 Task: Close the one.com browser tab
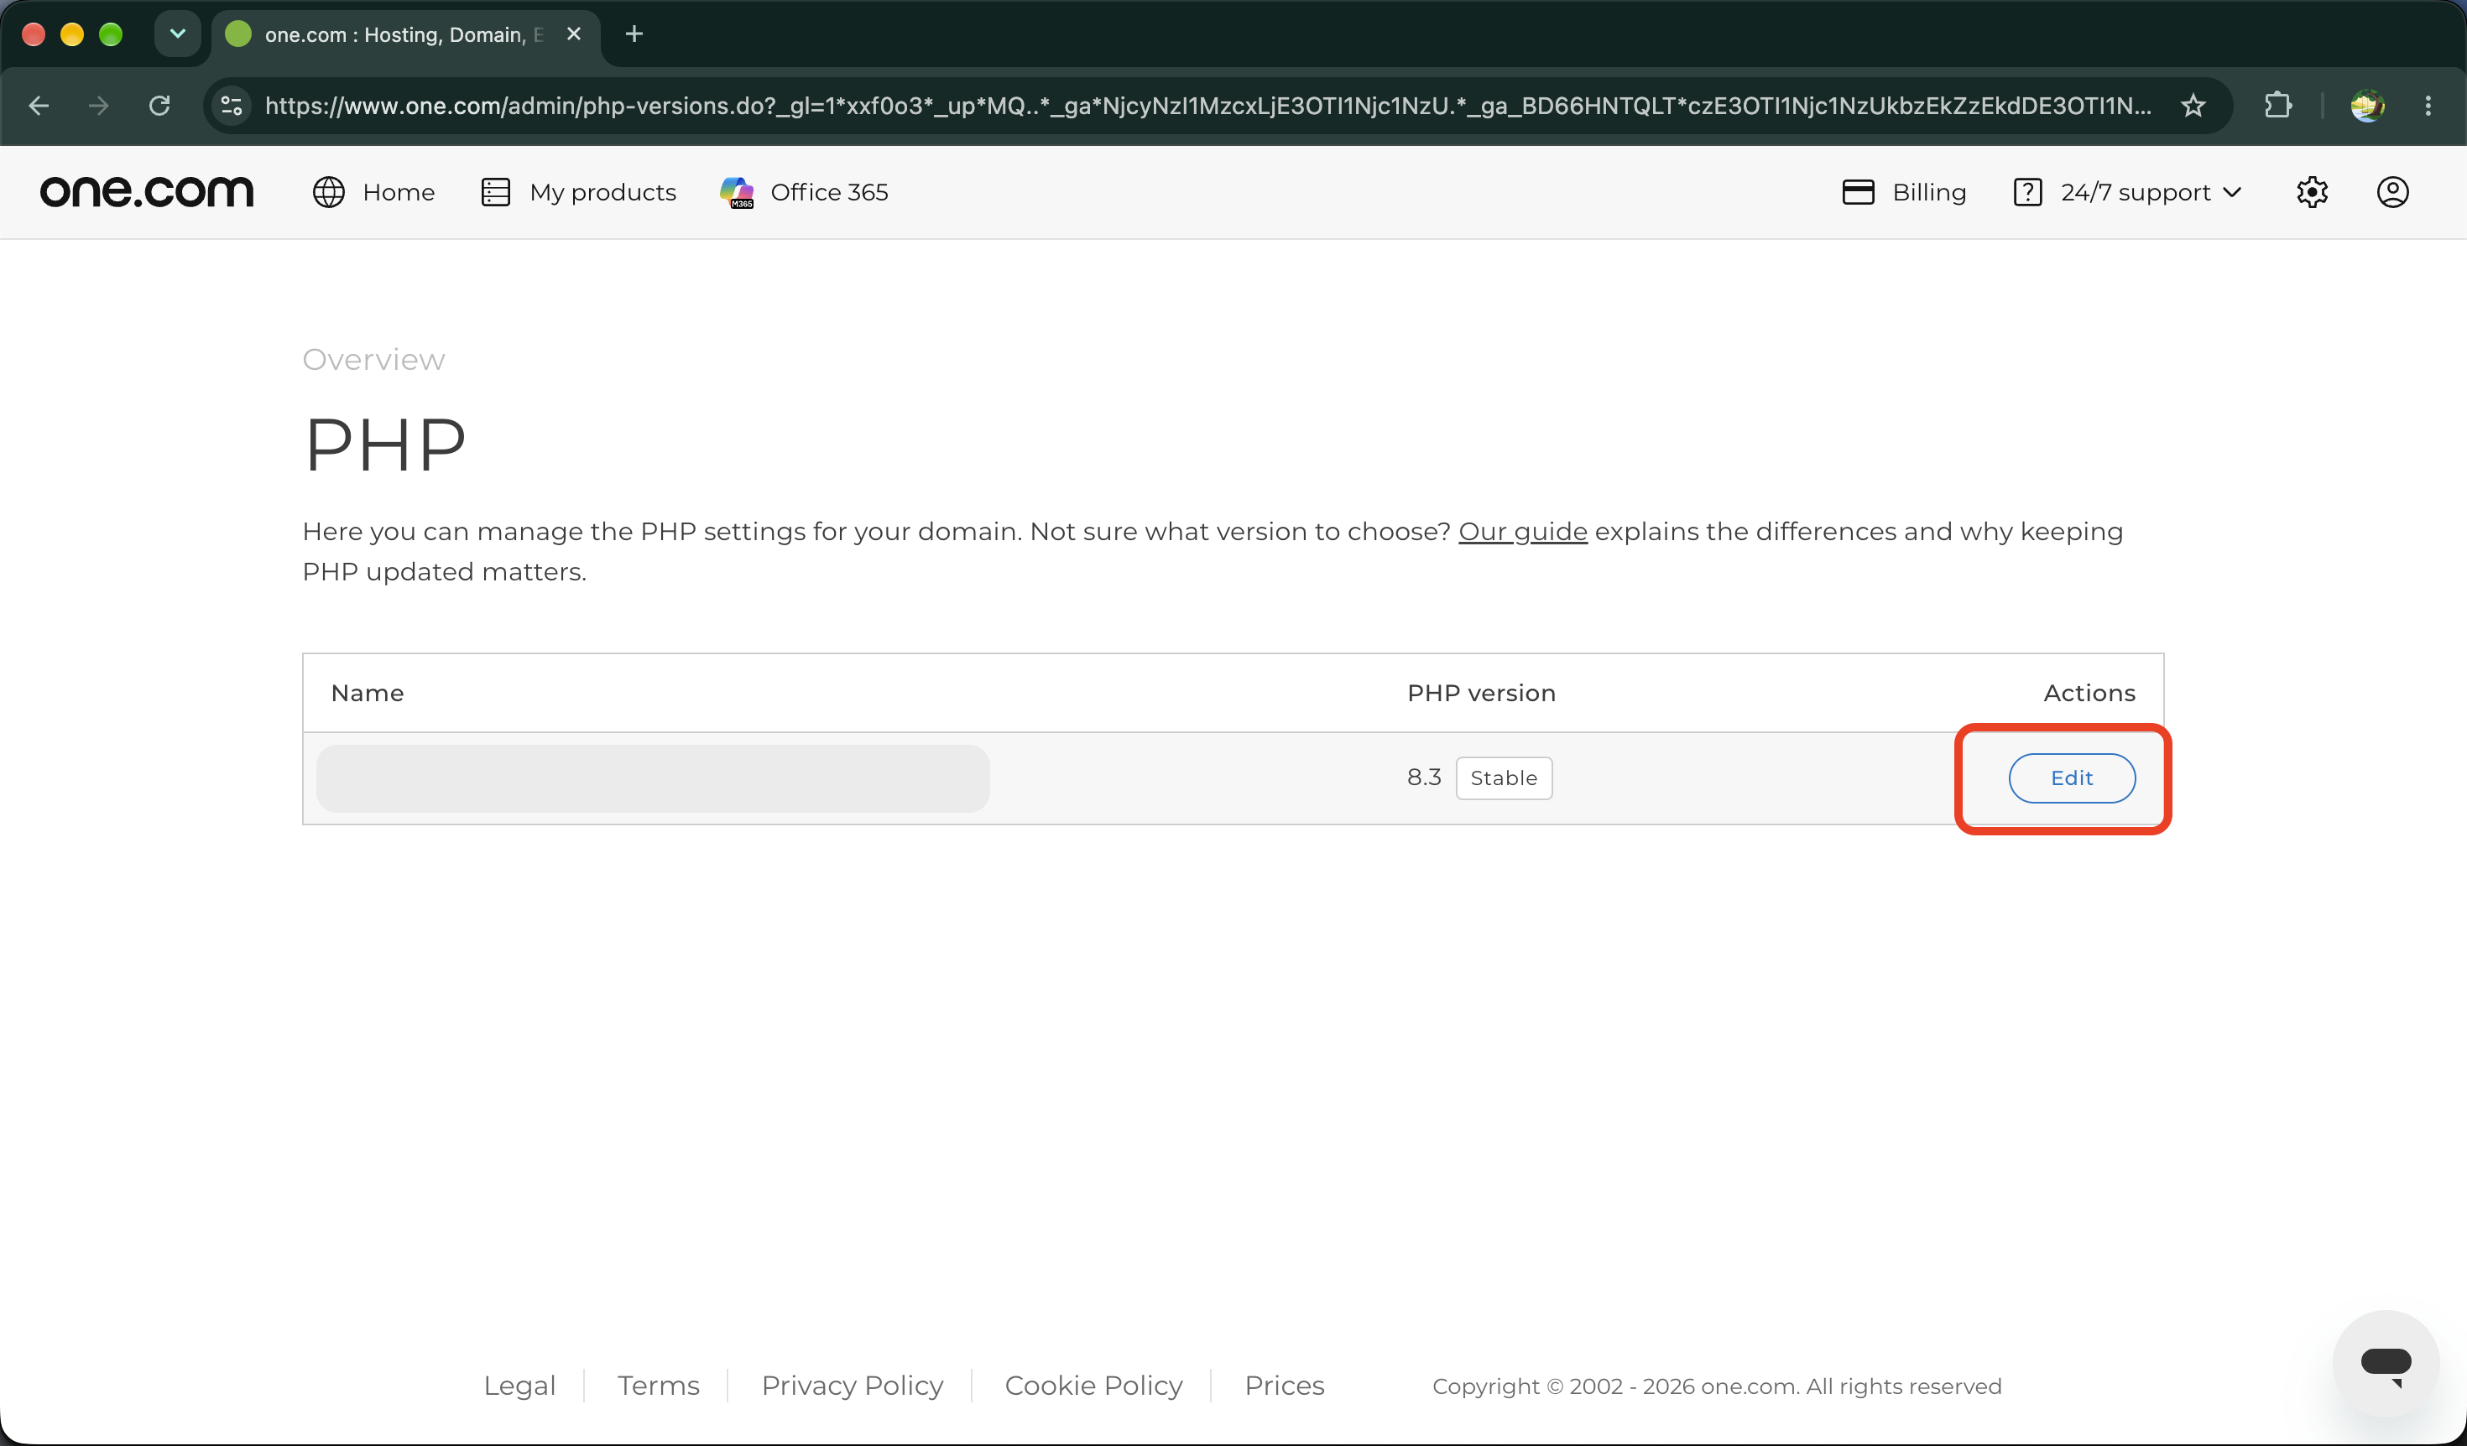click(574, 34)
